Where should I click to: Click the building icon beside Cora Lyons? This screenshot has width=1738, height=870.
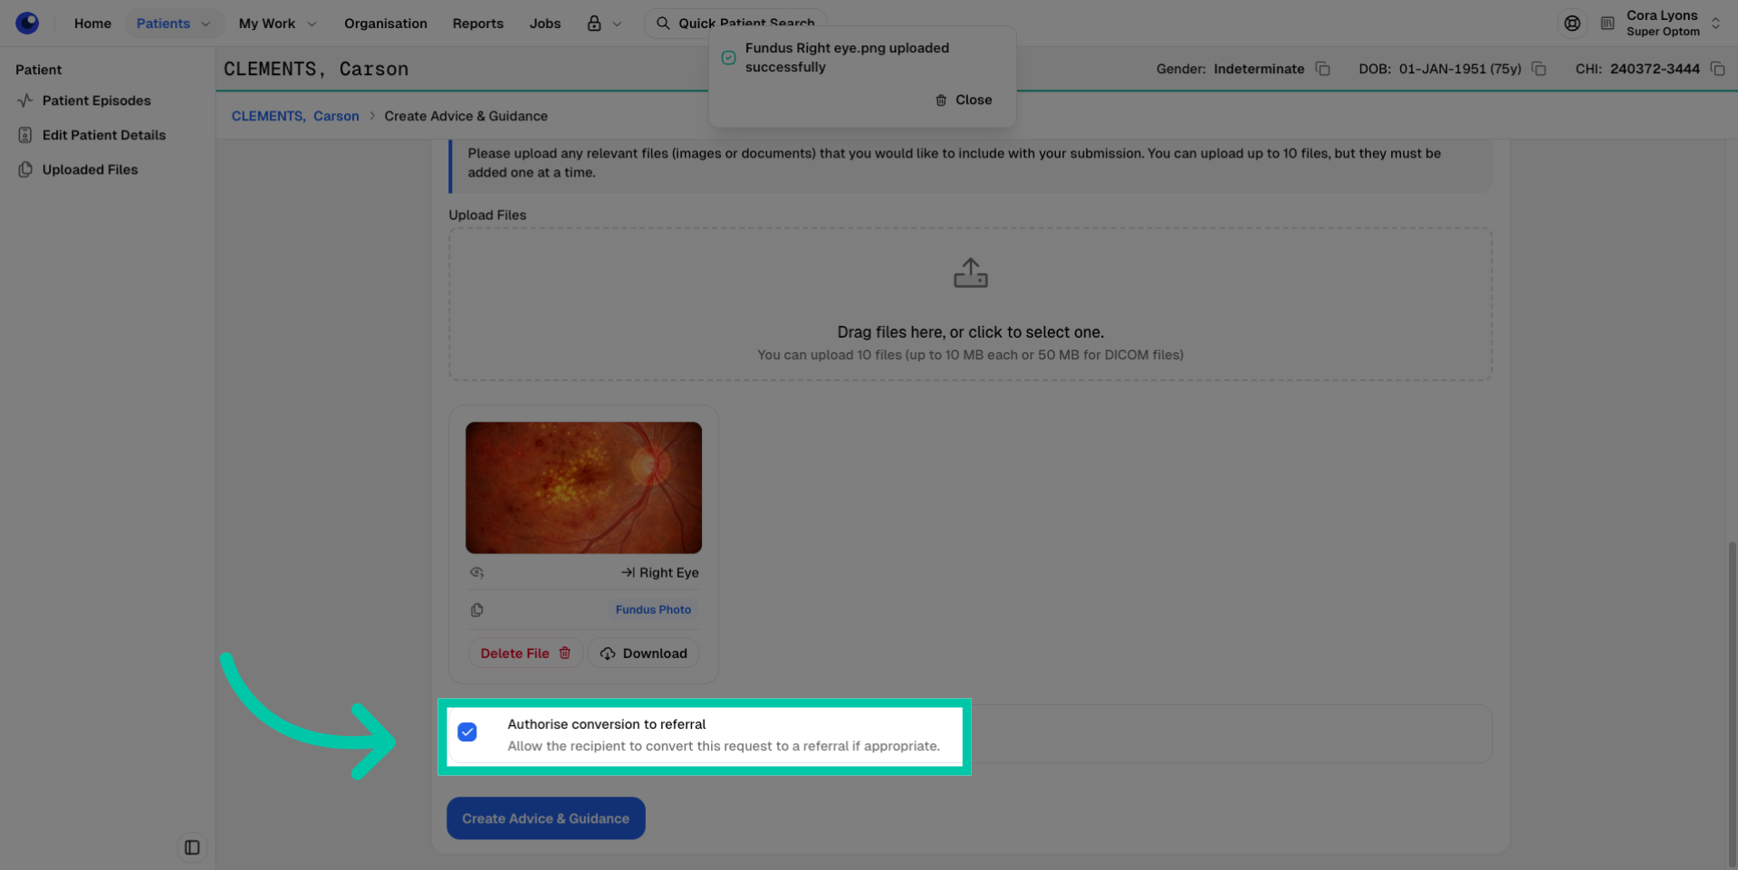pyautogui.click(x=1608, y=24)
